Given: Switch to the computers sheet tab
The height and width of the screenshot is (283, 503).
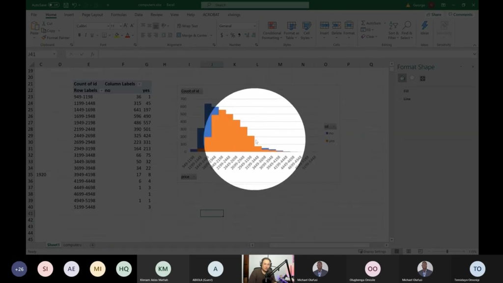Looking at the screenshot, I should click(x=73, y=244).
